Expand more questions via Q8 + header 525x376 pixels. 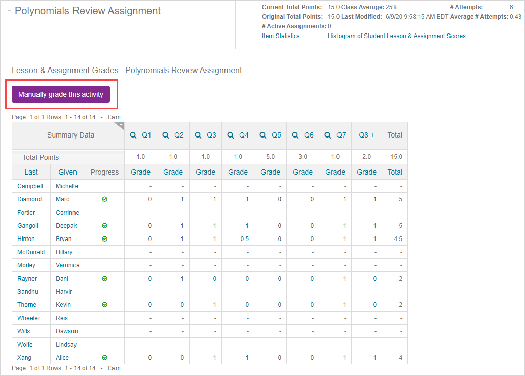(366, 135)
